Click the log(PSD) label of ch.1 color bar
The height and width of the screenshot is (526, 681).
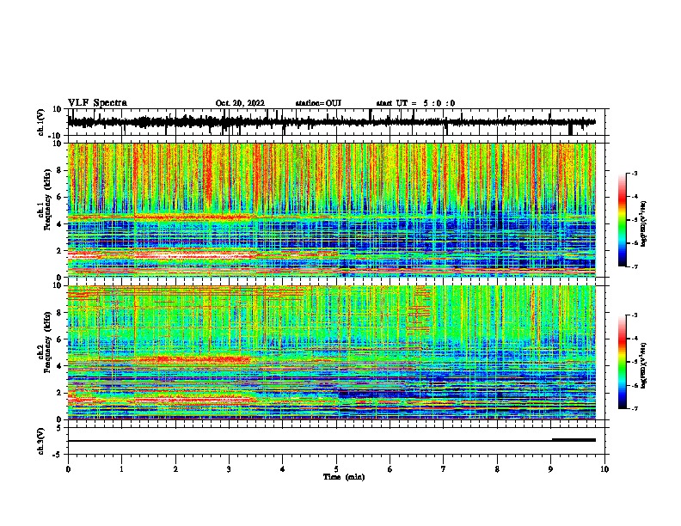click(x=644, y=223)
